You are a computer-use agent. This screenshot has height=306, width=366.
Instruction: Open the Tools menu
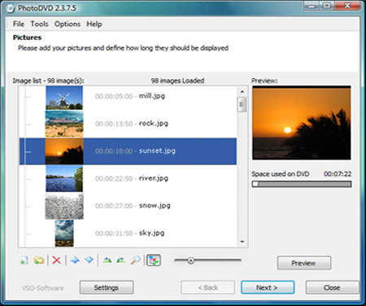(39, 24)
